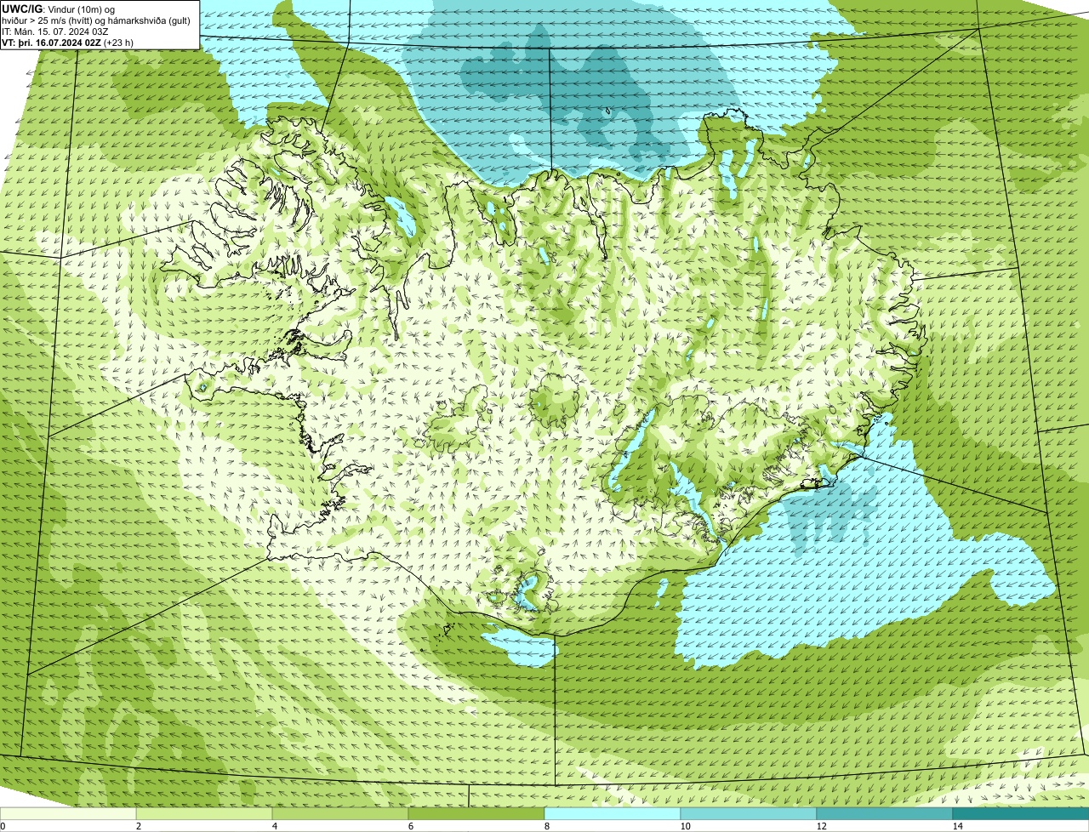
Task: Click the 10–12 m/s turquoise legend swatch
Action: point(749,814)
